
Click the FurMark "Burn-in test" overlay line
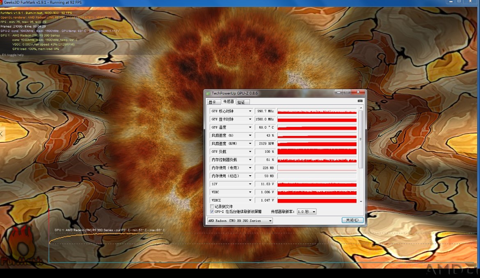36,13
